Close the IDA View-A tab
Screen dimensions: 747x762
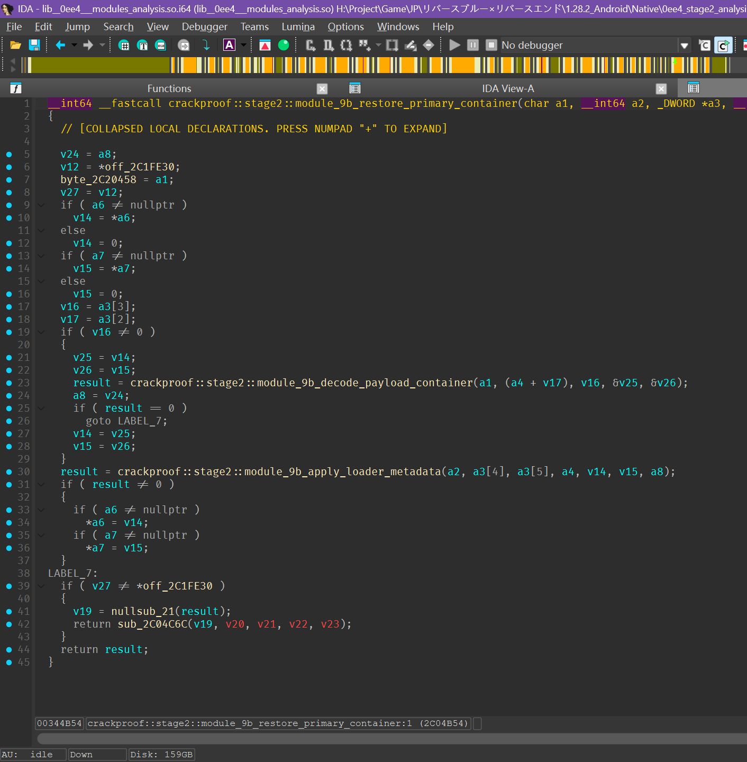(661, 89)
